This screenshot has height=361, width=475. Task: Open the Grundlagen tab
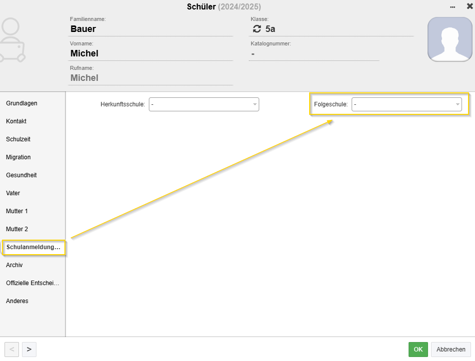coord(21,103)
